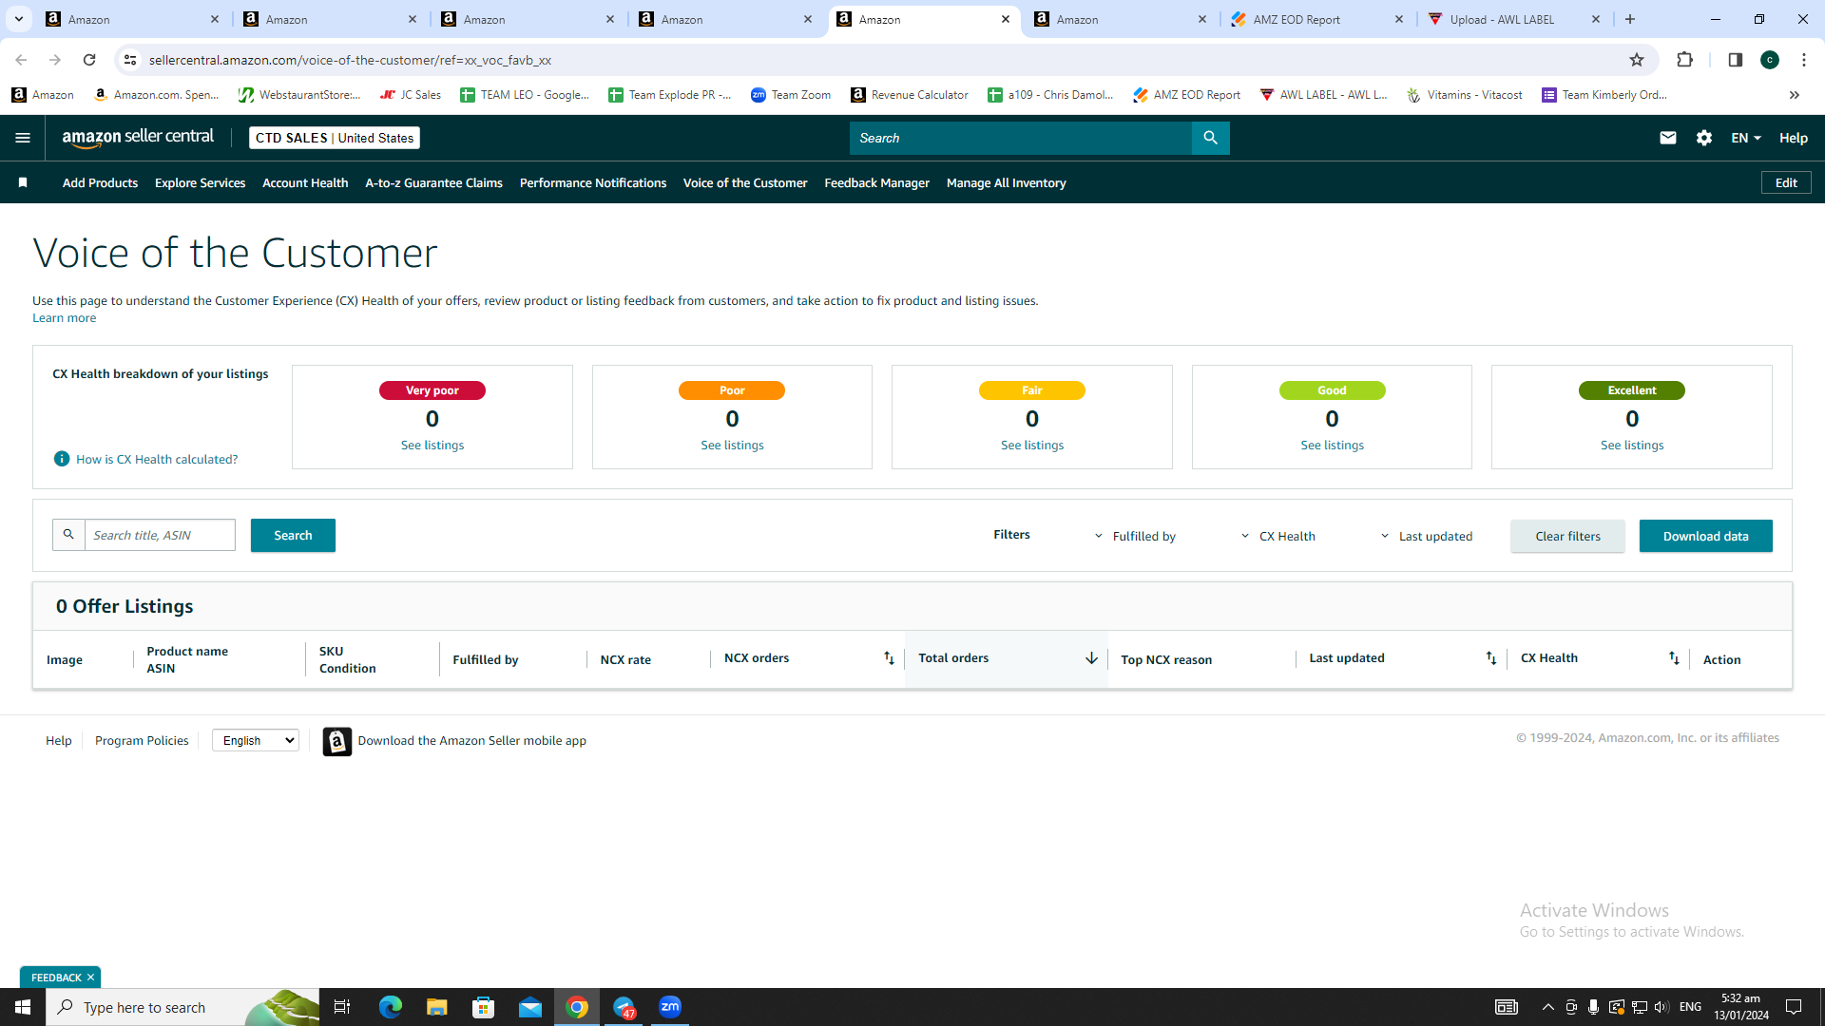Screen dimensions: 1825x1026
Task: Click the Help link in the header
Action: (x=1794, y=138)
